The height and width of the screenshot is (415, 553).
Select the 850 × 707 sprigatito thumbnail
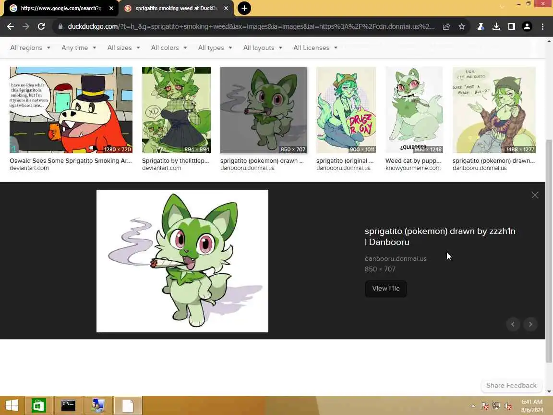coord(264,110)
